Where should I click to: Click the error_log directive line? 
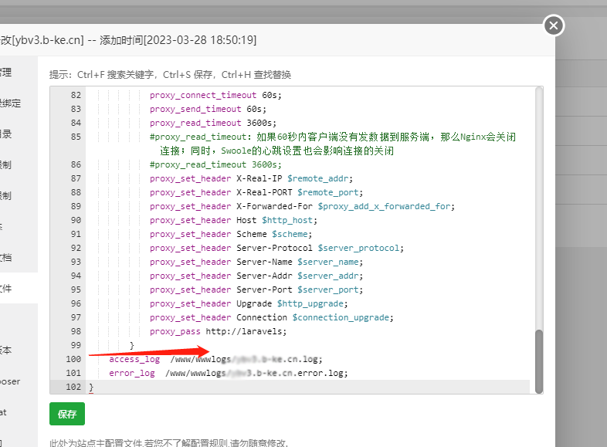(229, 374)
